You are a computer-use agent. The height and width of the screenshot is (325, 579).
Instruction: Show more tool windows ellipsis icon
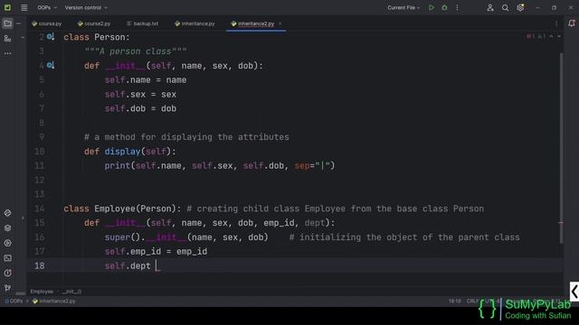pyautogui.click(x=7, y=53)
